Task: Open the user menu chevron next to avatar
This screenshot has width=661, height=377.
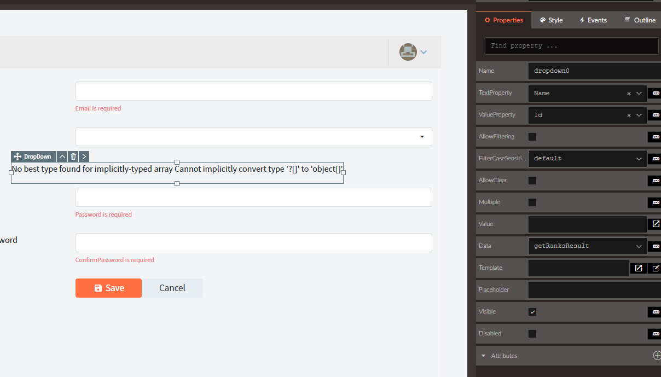Action: click(x=424, y=52)
